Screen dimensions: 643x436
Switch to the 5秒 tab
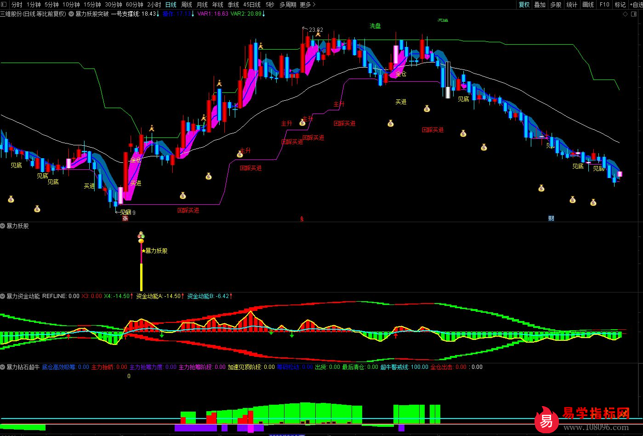[x=270, y=5]
